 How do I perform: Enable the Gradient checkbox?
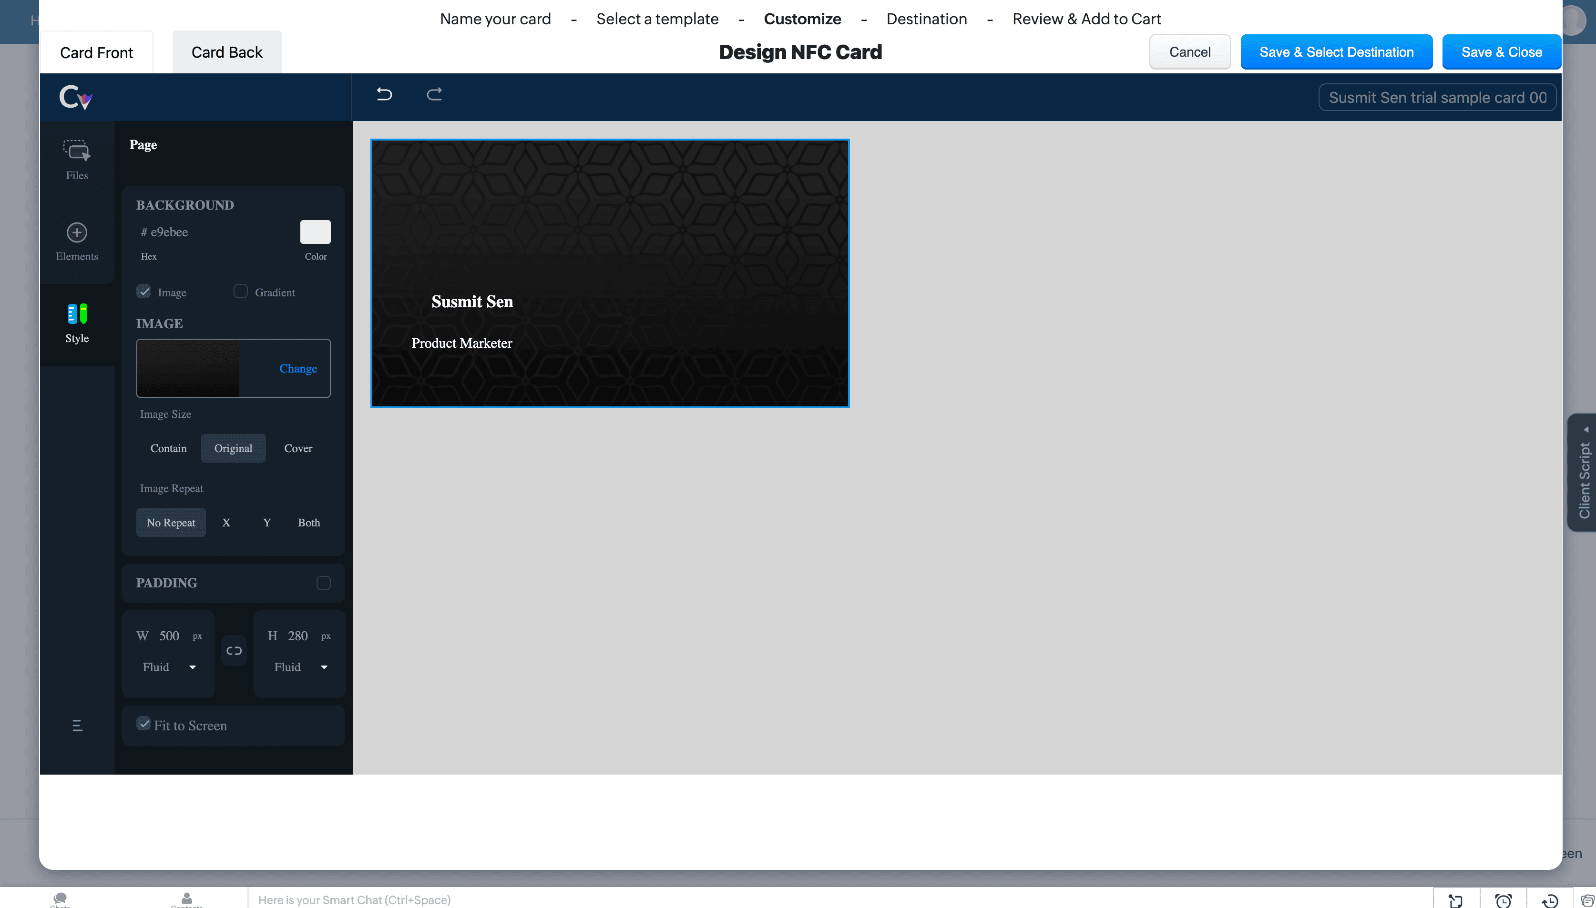(x=240, y=291)
